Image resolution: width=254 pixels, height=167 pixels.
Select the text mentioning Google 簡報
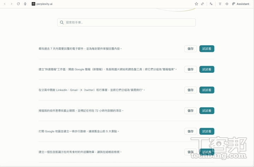coord(108,69)
